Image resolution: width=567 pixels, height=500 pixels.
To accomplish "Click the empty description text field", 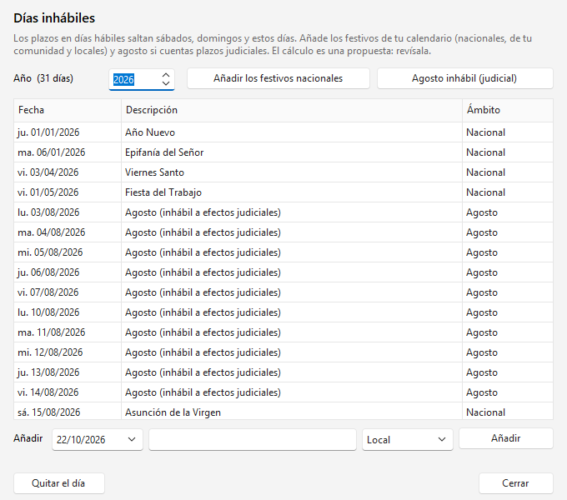I will pos(253,439).
